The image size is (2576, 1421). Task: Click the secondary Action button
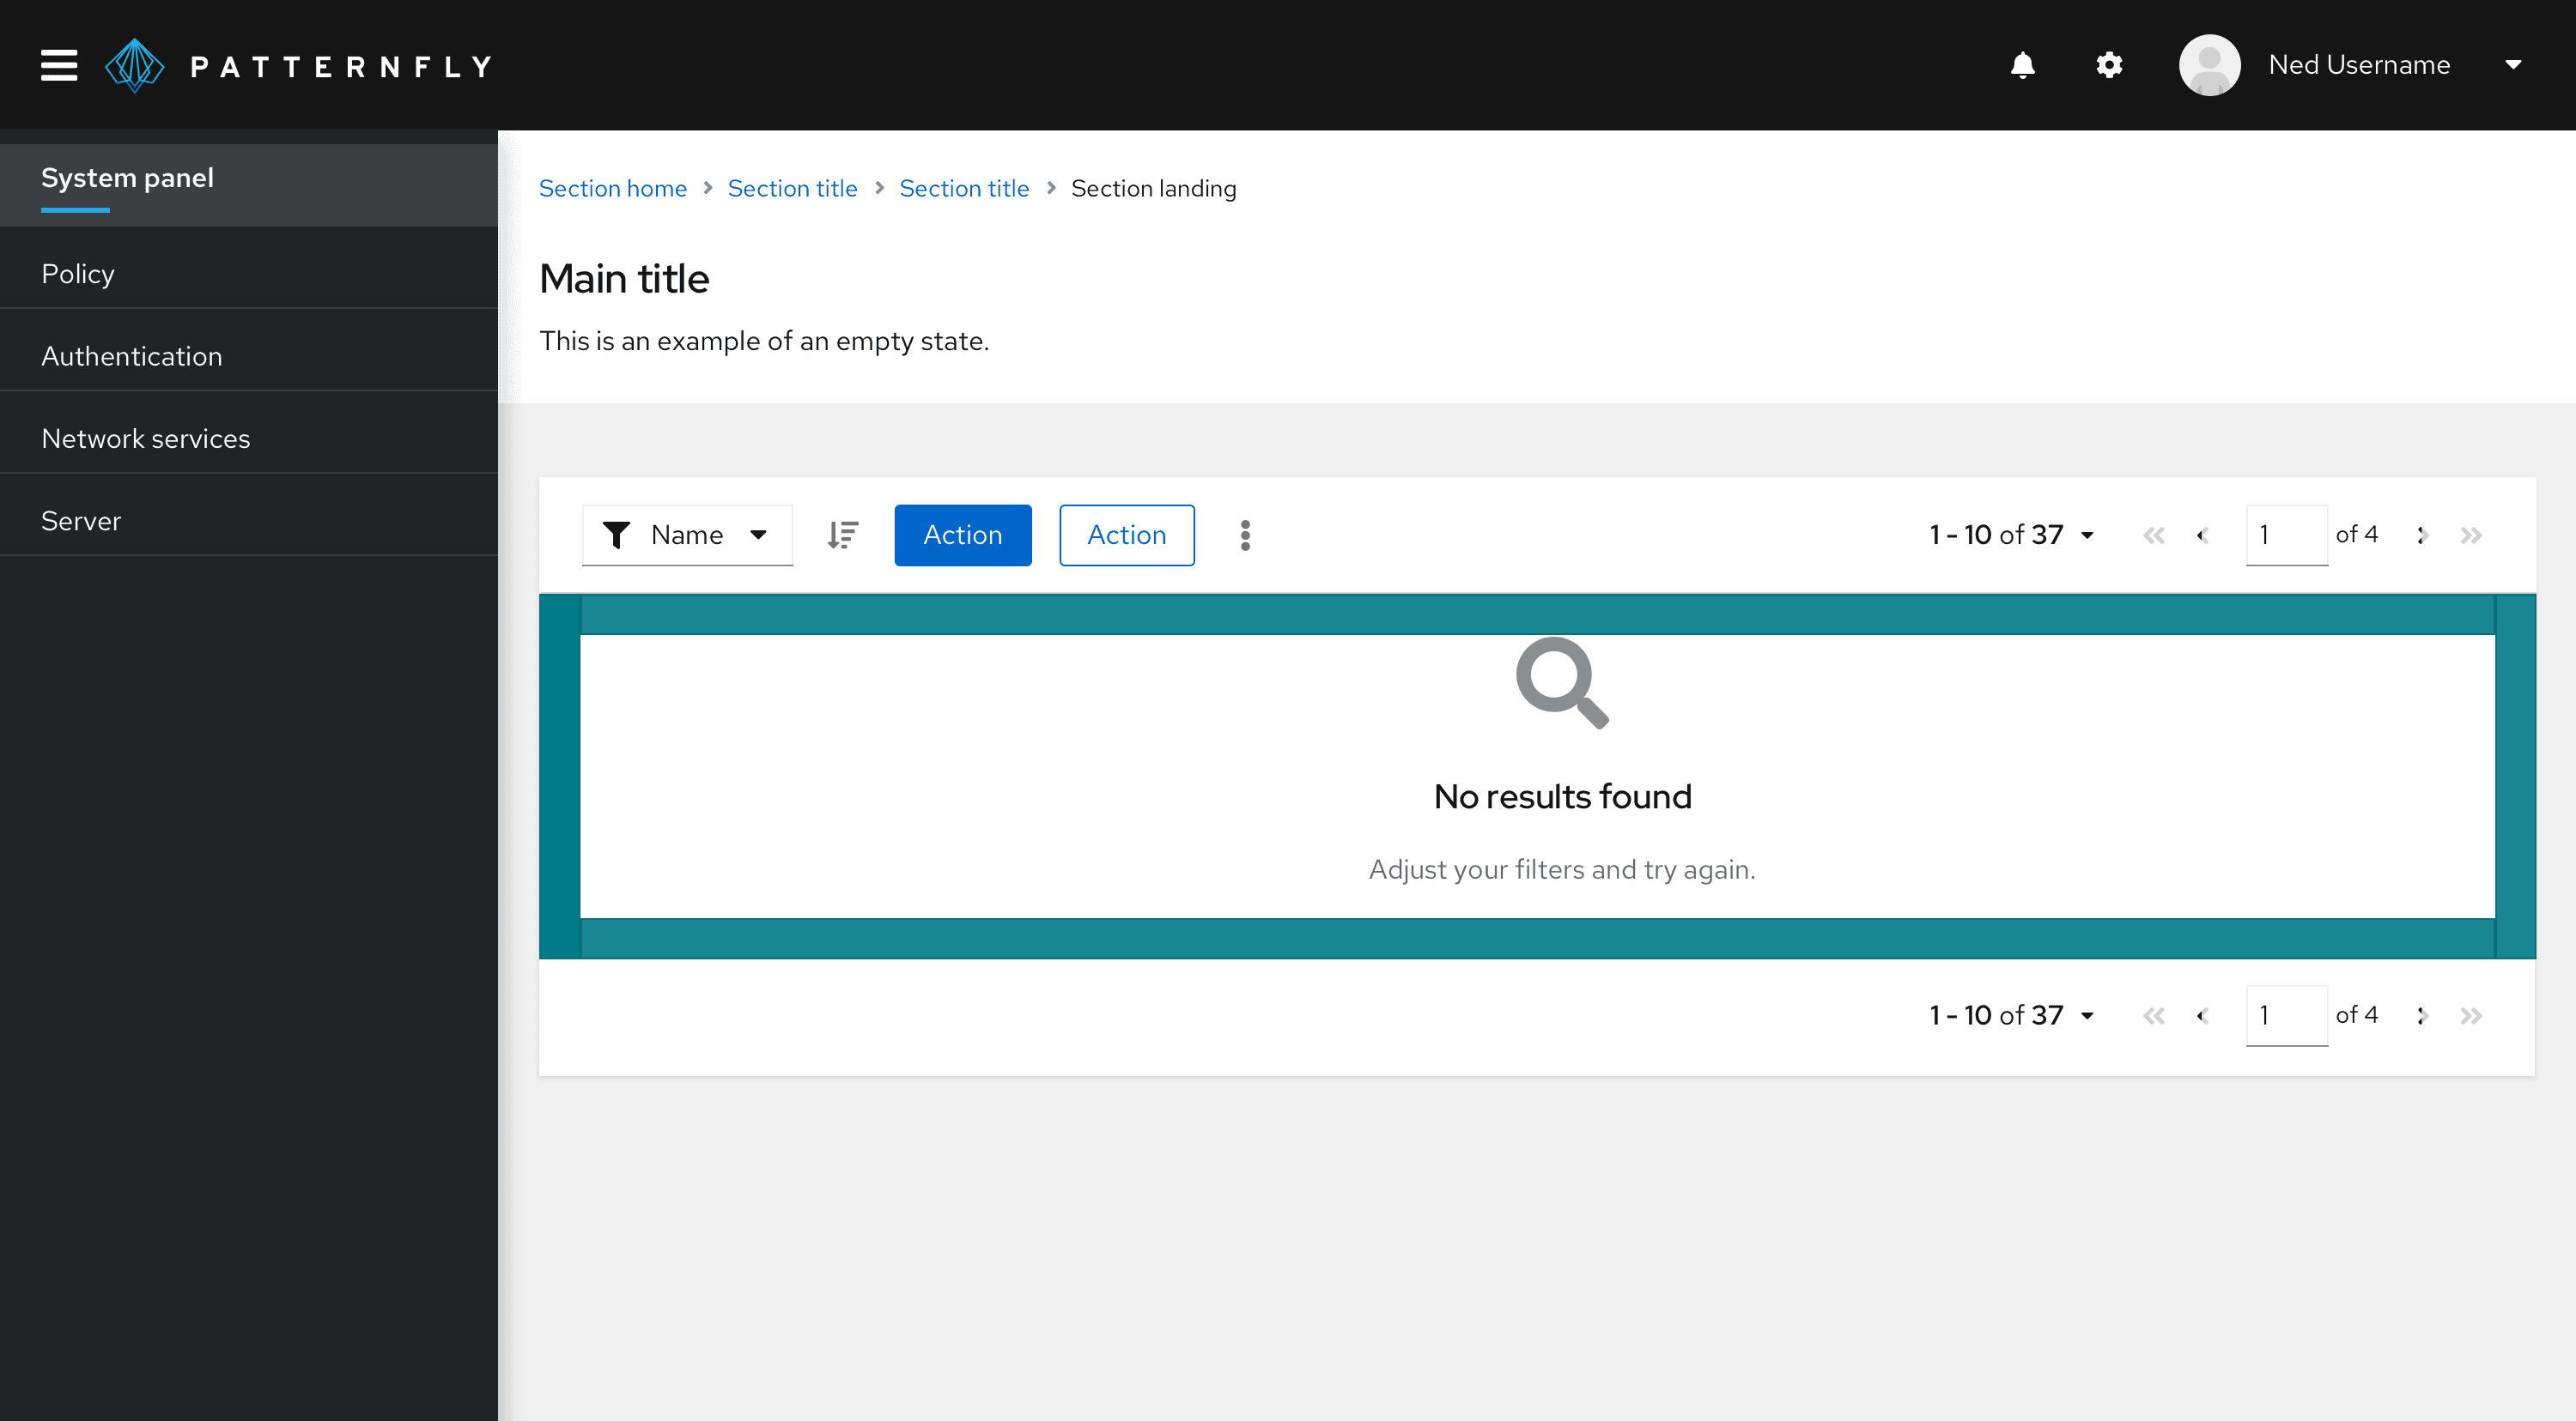1126,534
